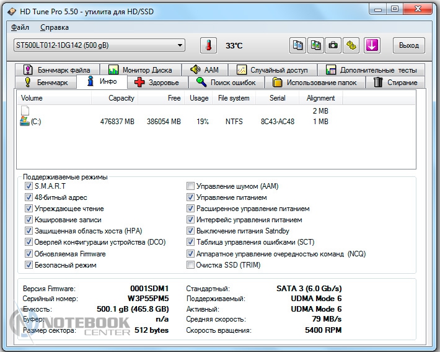
Task: Click the yellow options settings icon
Action: click(x=352, y=45)
